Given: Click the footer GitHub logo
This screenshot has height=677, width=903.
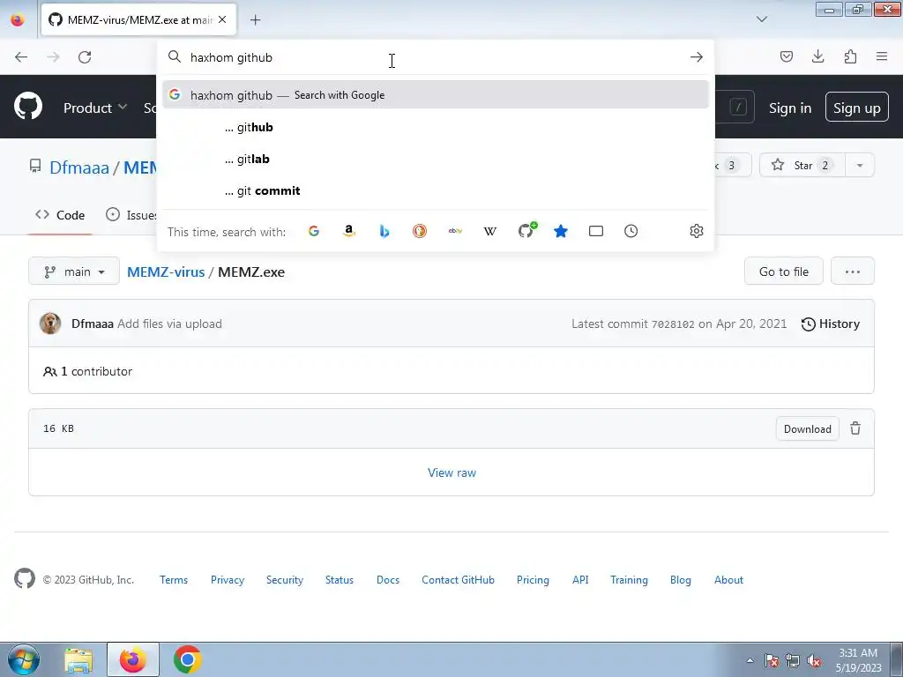Looking at the screenshot, I should 24,578.
